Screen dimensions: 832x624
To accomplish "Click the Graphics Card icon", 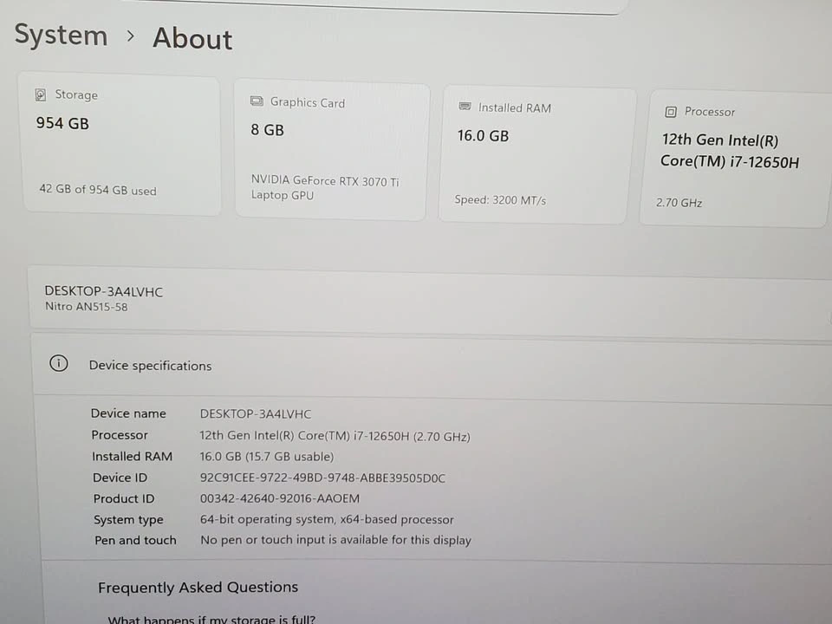I will pyautogui.click(x=257, y=101).
